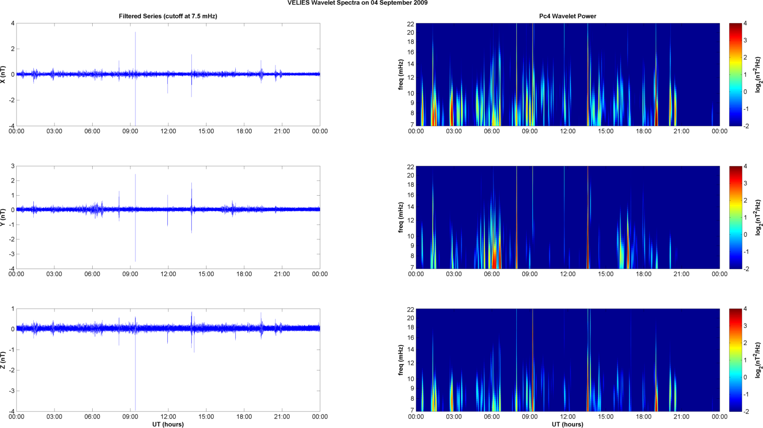Click the 18:00 tick under top wavelet plot

click(x=644, y=131)
